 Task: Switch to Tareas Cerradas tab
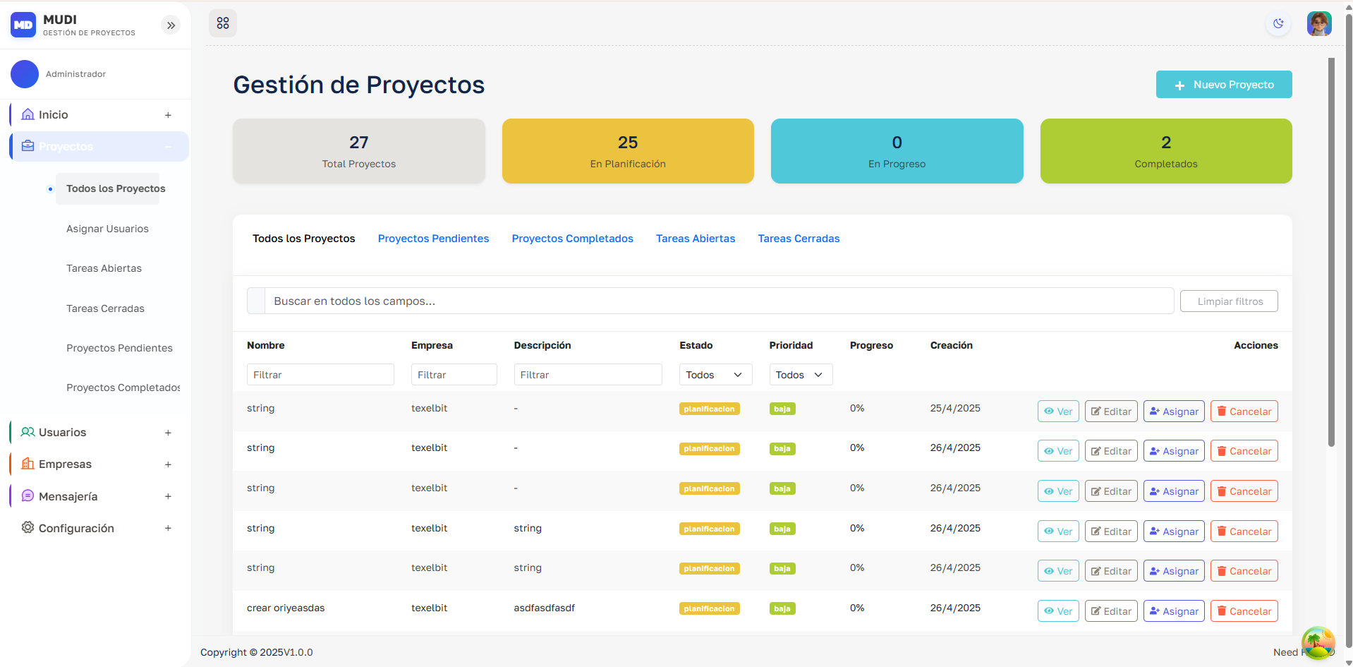point(799,239)
